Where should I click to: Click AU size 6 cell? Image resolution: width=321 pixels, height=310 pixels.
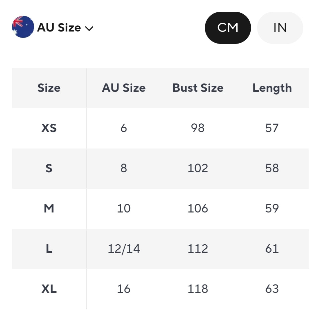tap(124, 128)
